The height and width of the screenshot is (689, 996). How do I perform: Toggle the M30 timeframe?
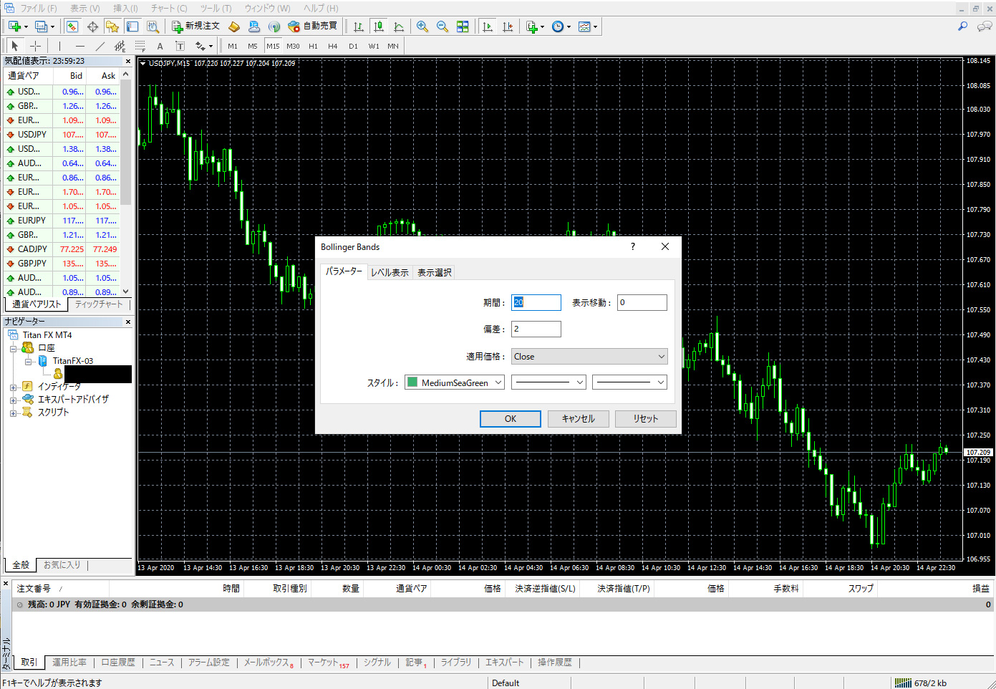coord(293,46)
